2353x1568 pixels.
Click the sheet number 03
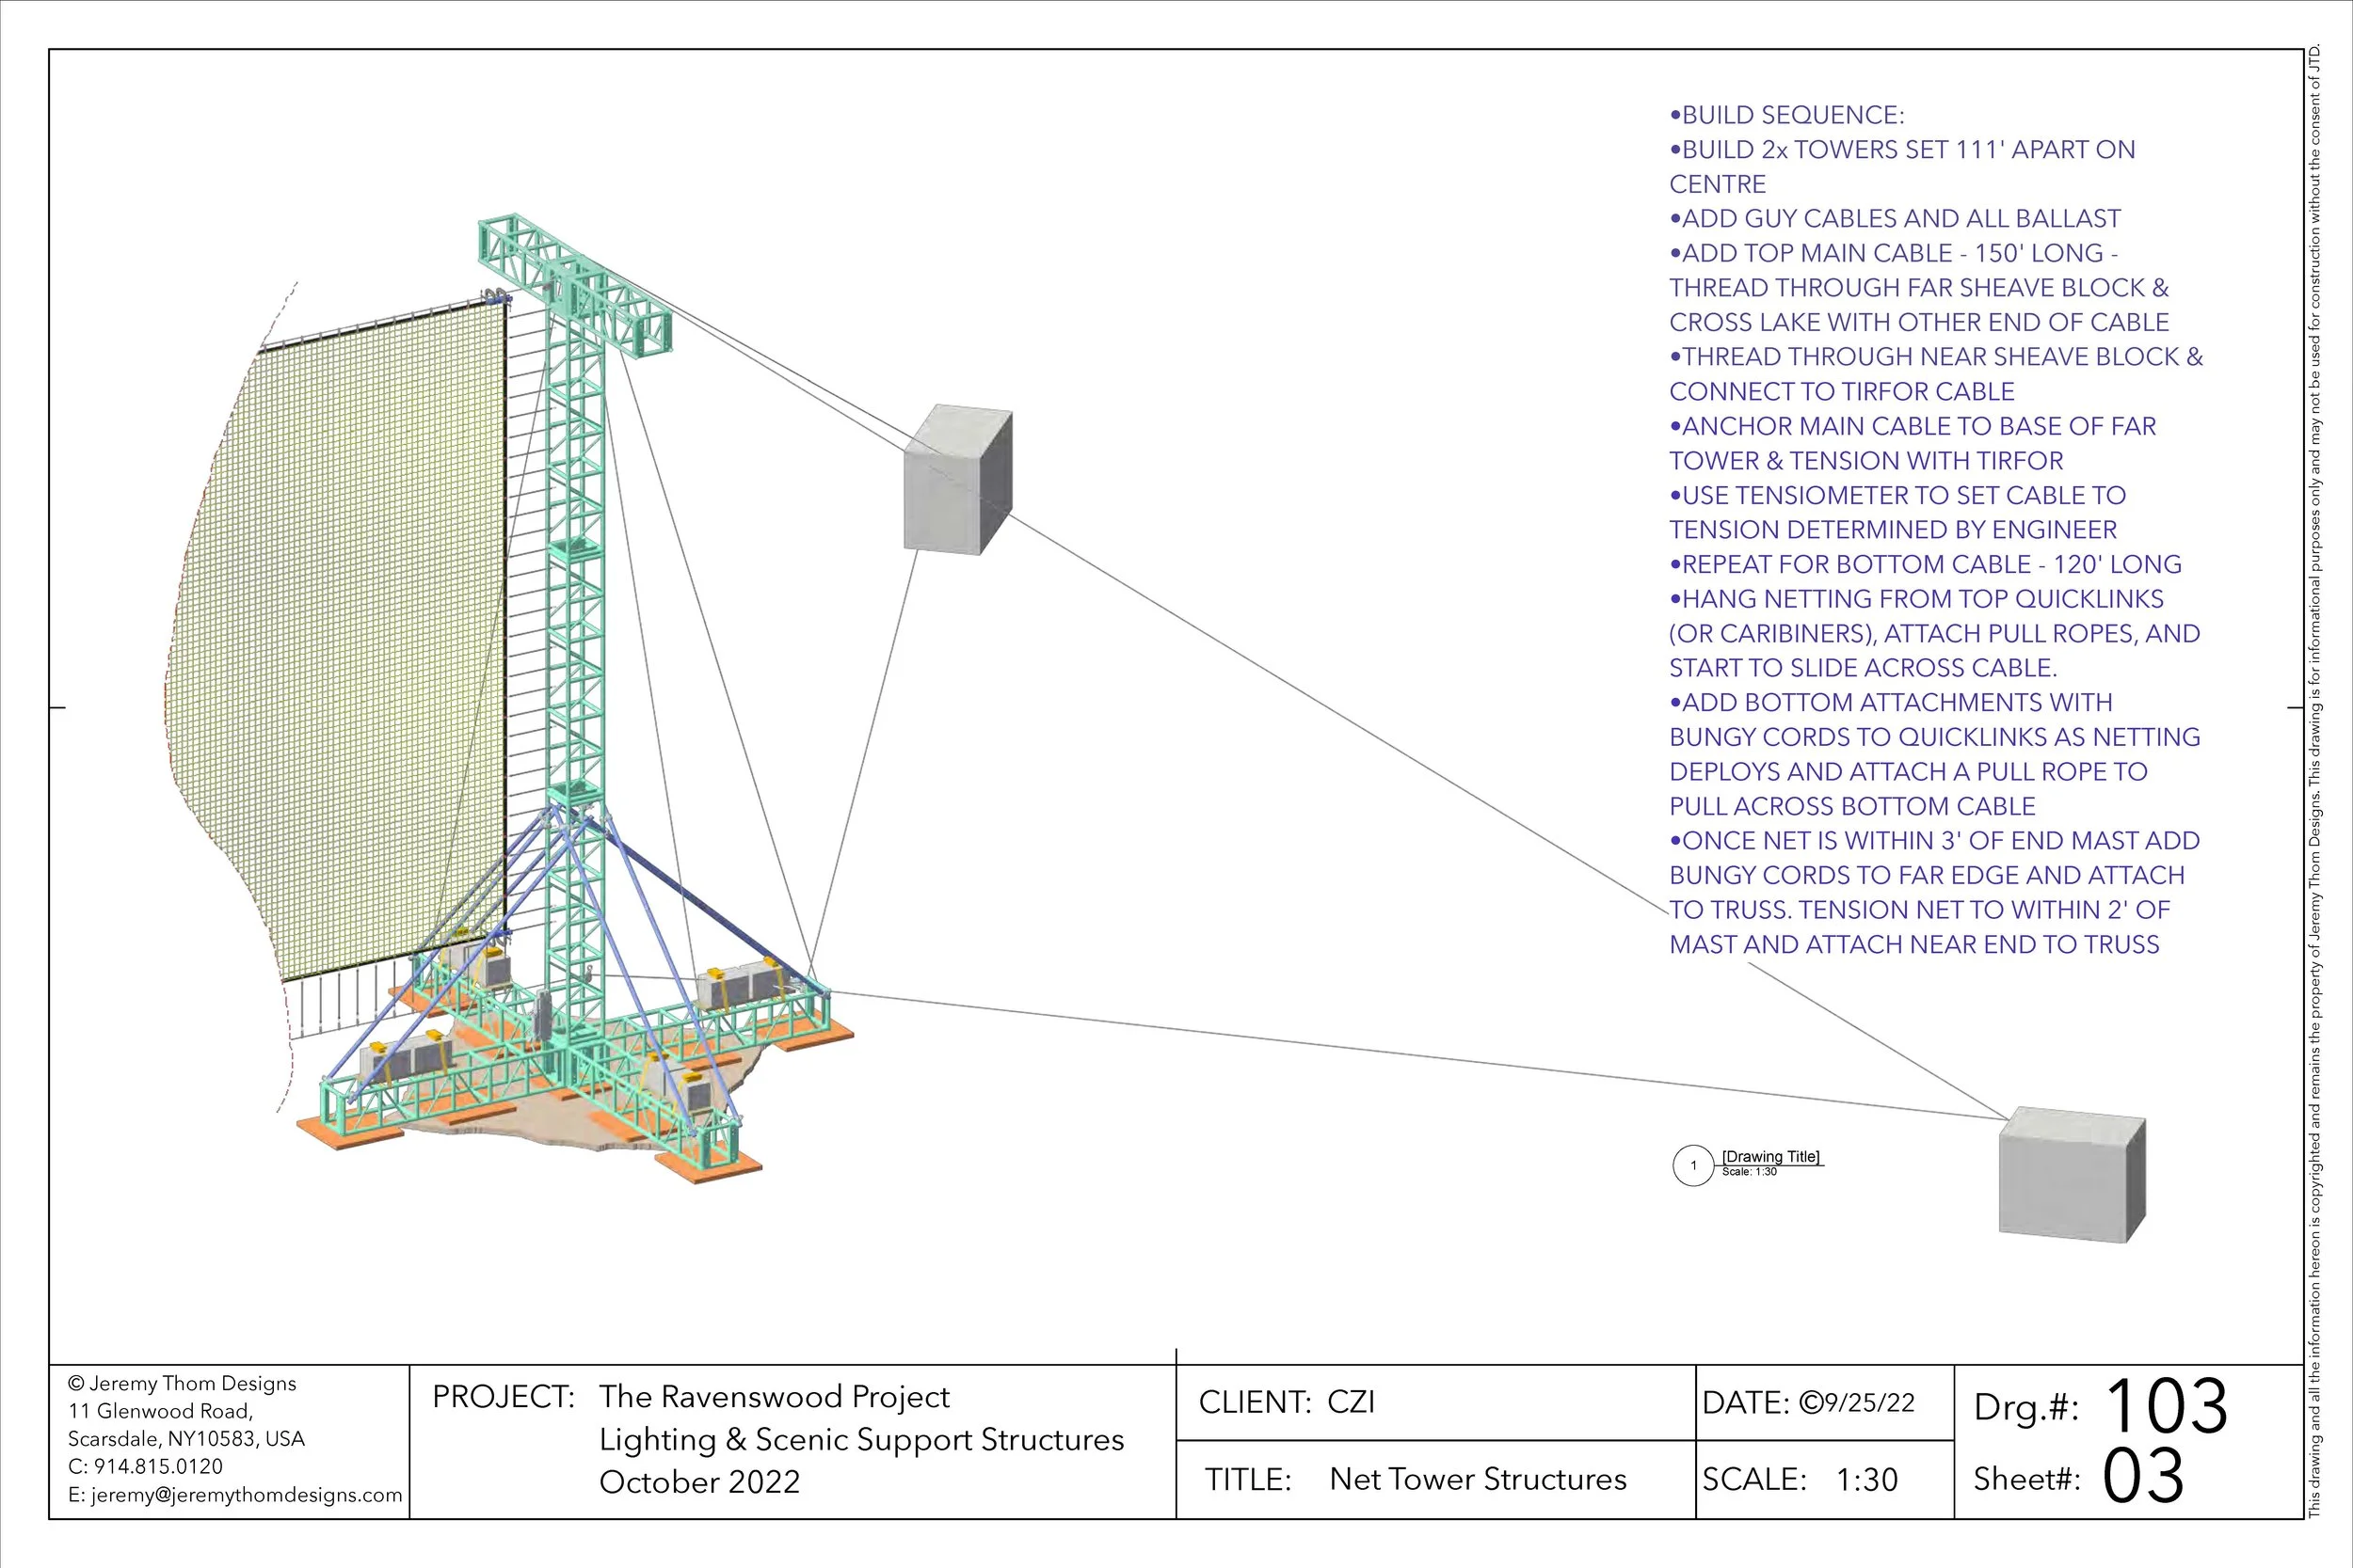[2143, 1476]
